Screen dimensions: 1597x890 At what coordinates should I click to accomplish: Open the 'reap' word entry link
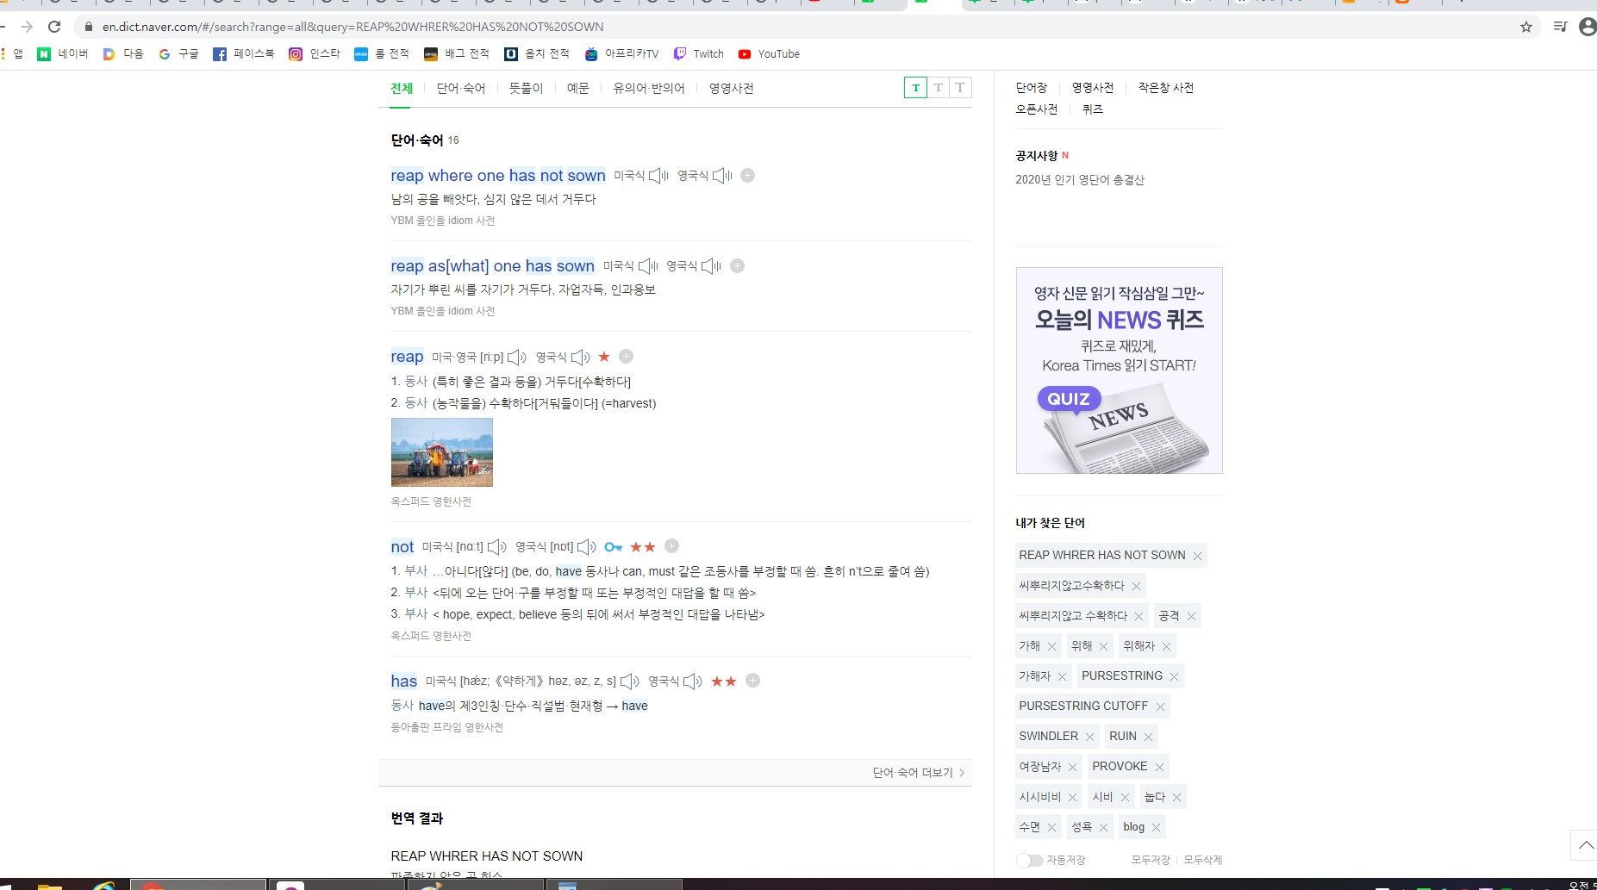407,357
